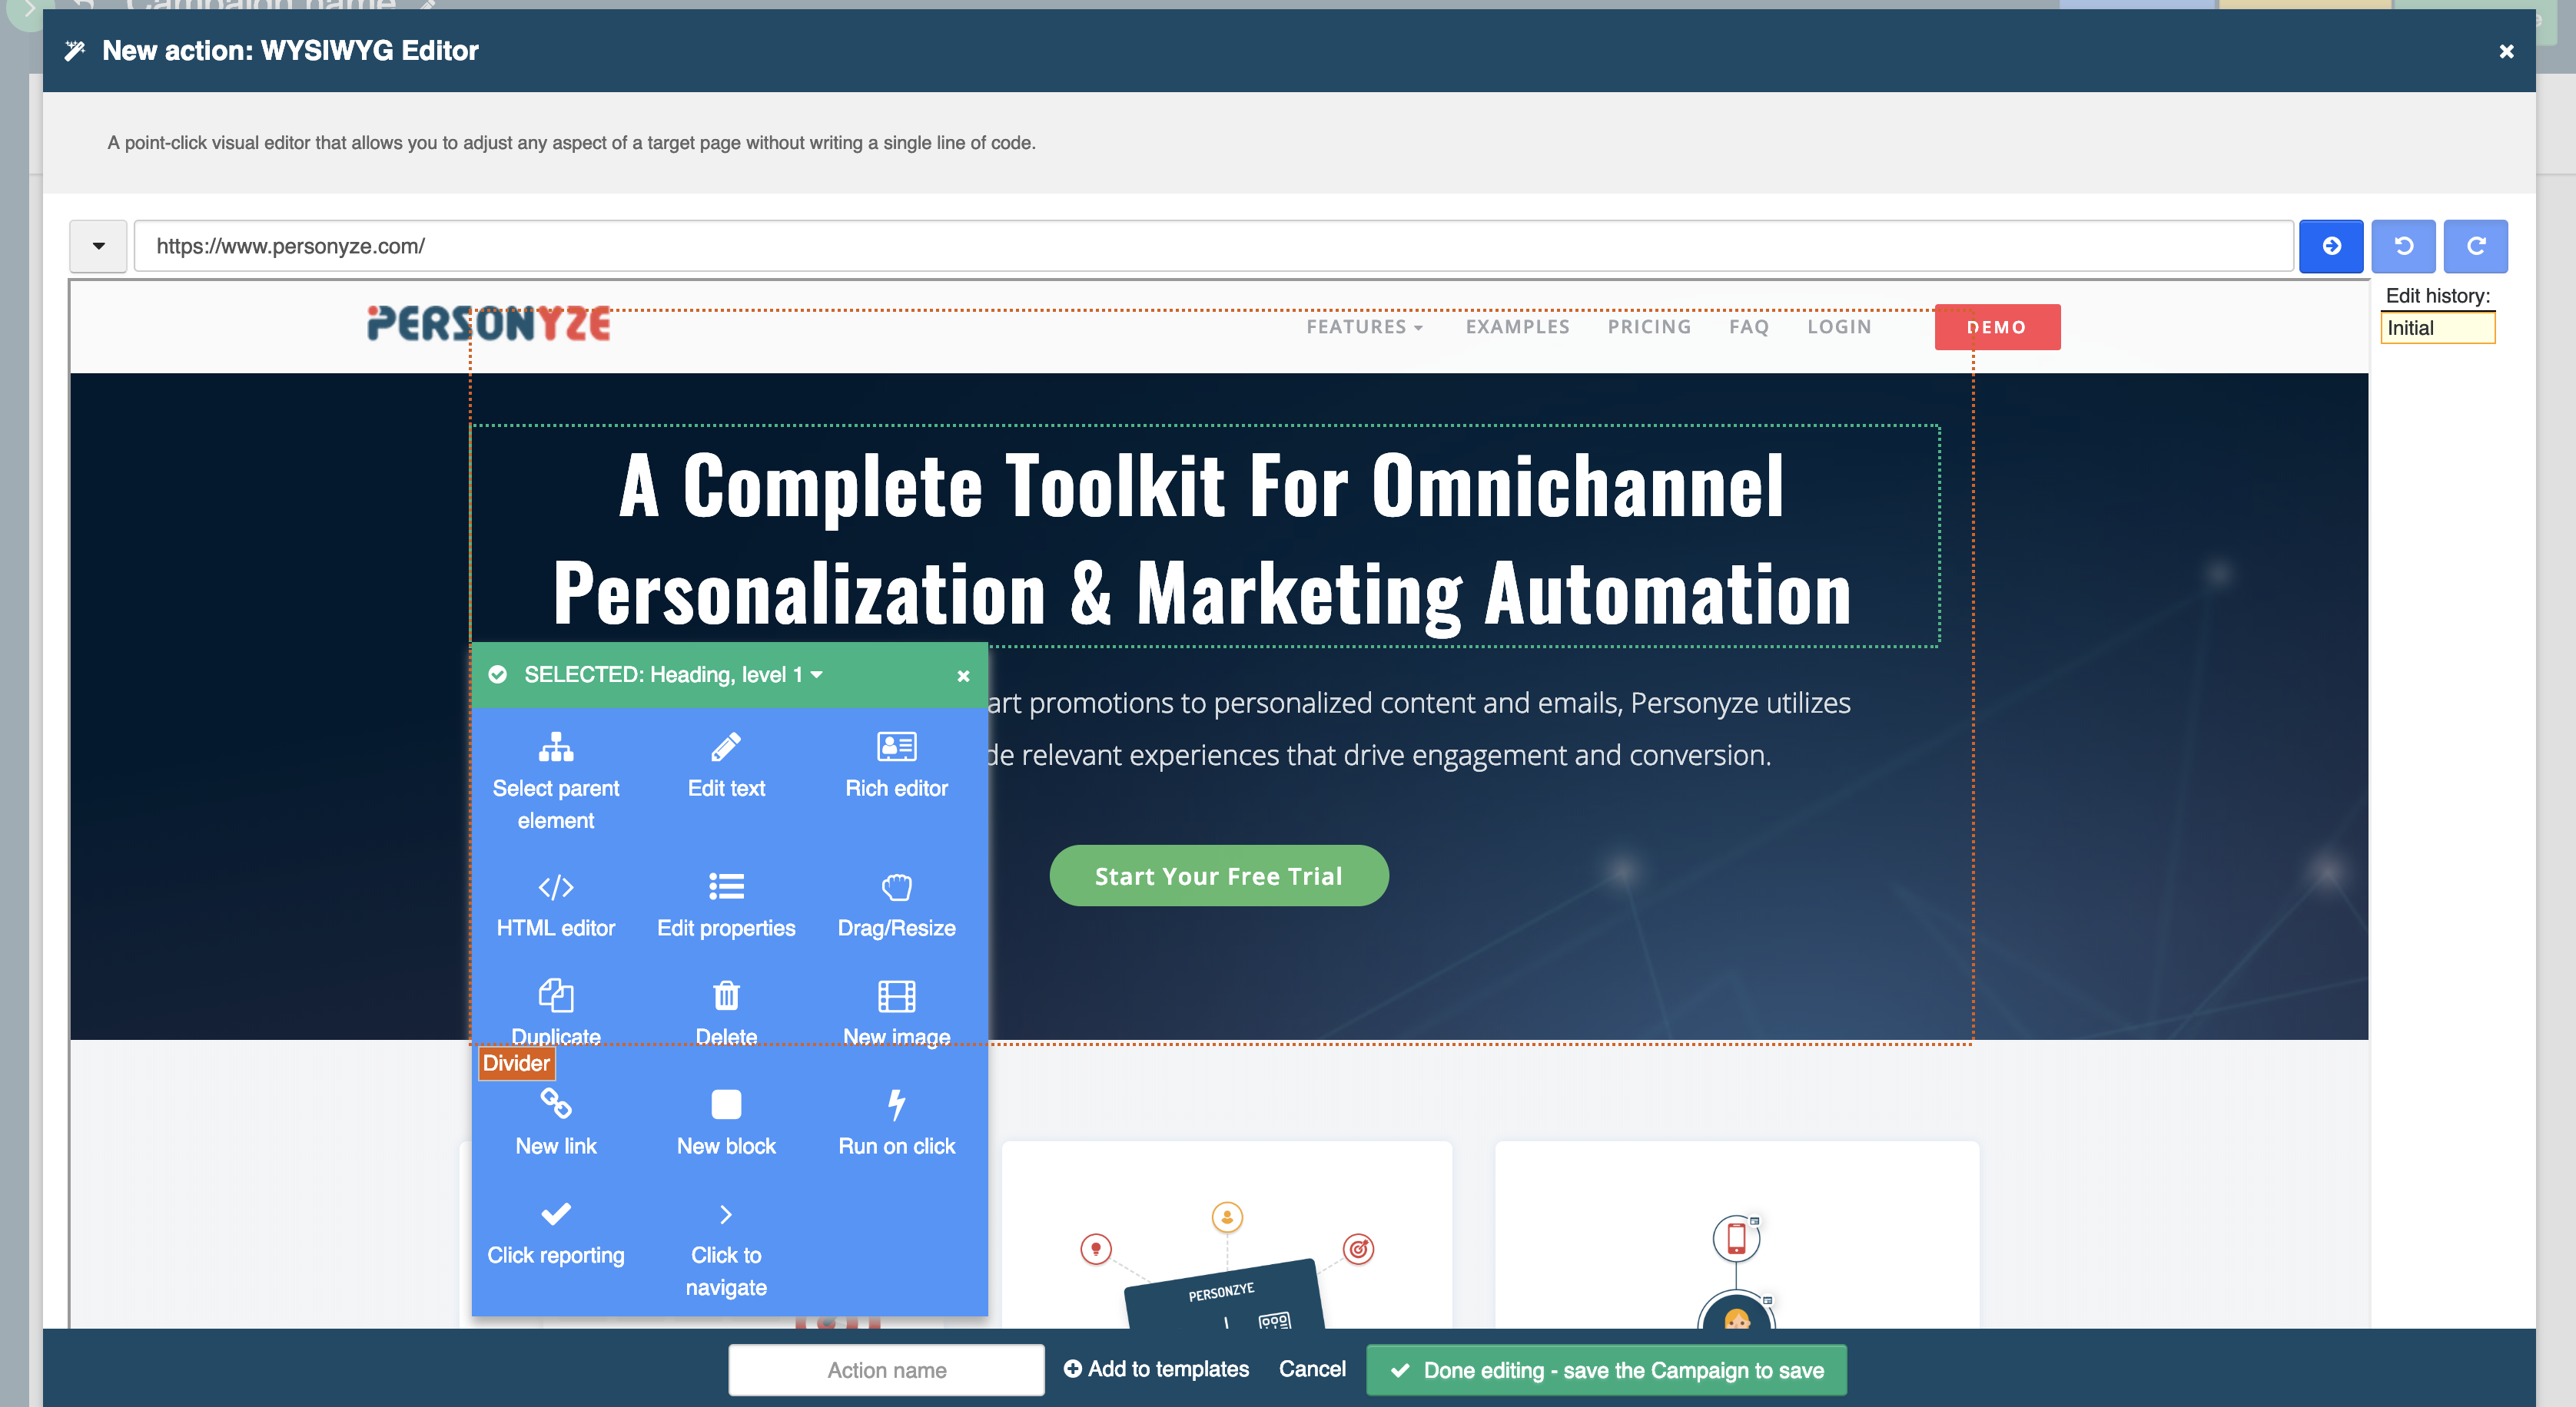Image resolution: width=2576 pixels, height=1407 pixels.
Task: Click the red DEMO button
Action: coord(1997,326)
